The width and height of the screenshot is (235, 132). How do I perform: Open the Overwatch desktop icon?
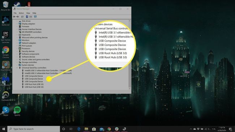point(6,96)
